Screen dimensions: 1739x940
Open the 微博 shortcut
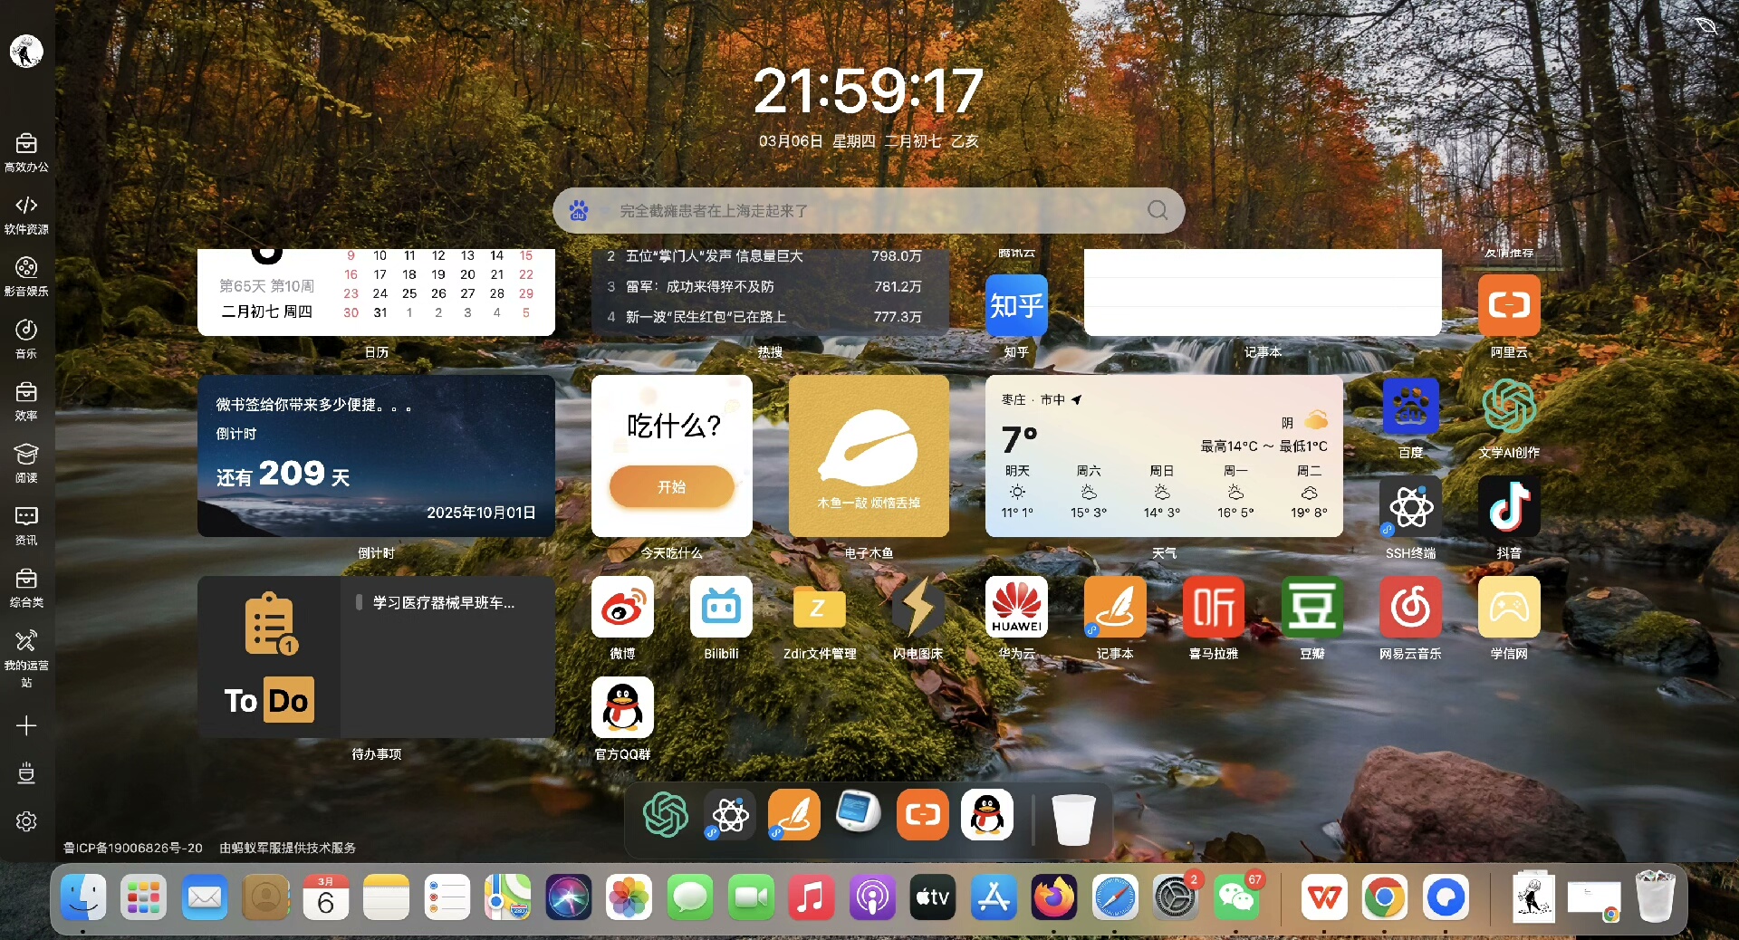[622, 607]
